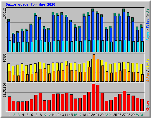
Task: Select the red KBytes bar for day 20
Action: coord(93,97)
